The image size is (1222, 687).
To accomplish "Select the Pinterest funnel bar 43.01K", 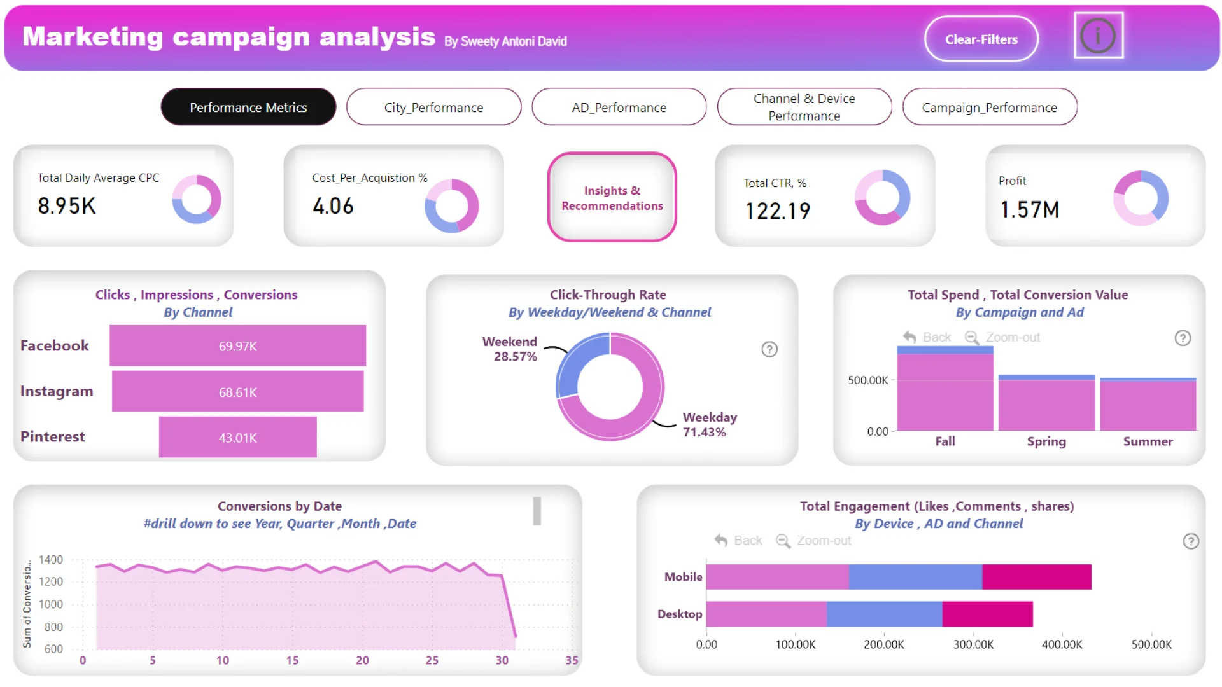I will 237,437.
